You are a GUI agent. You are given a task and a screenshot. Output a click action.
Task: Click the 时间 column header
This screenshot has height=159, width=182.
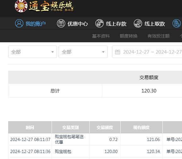pyautogui.click(x=30, y=127)
